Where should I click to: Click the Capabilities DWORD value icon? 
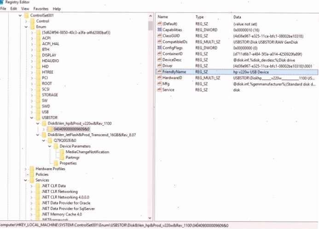(159, 30)
